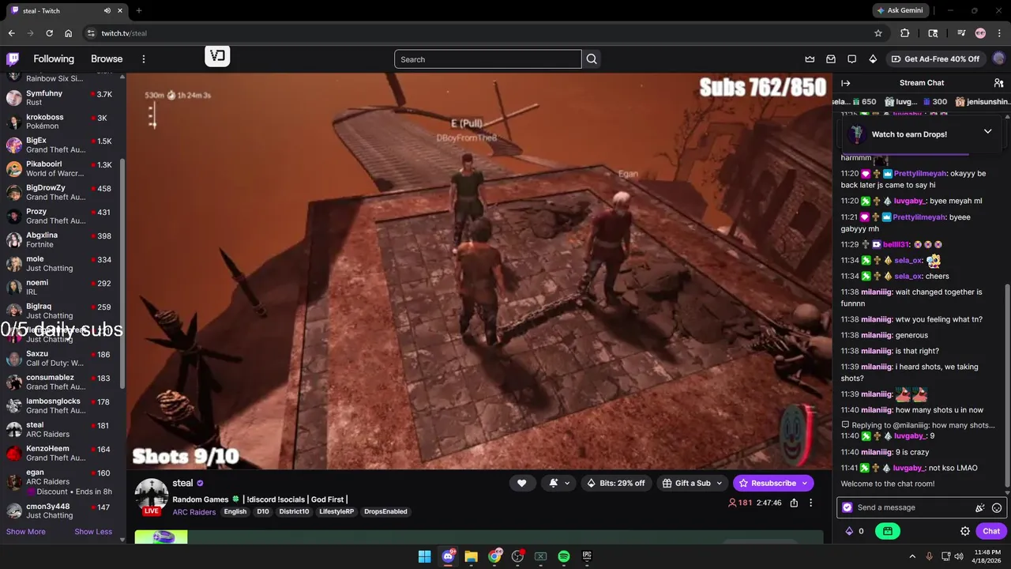Open the Following tab

click(54, 59)
